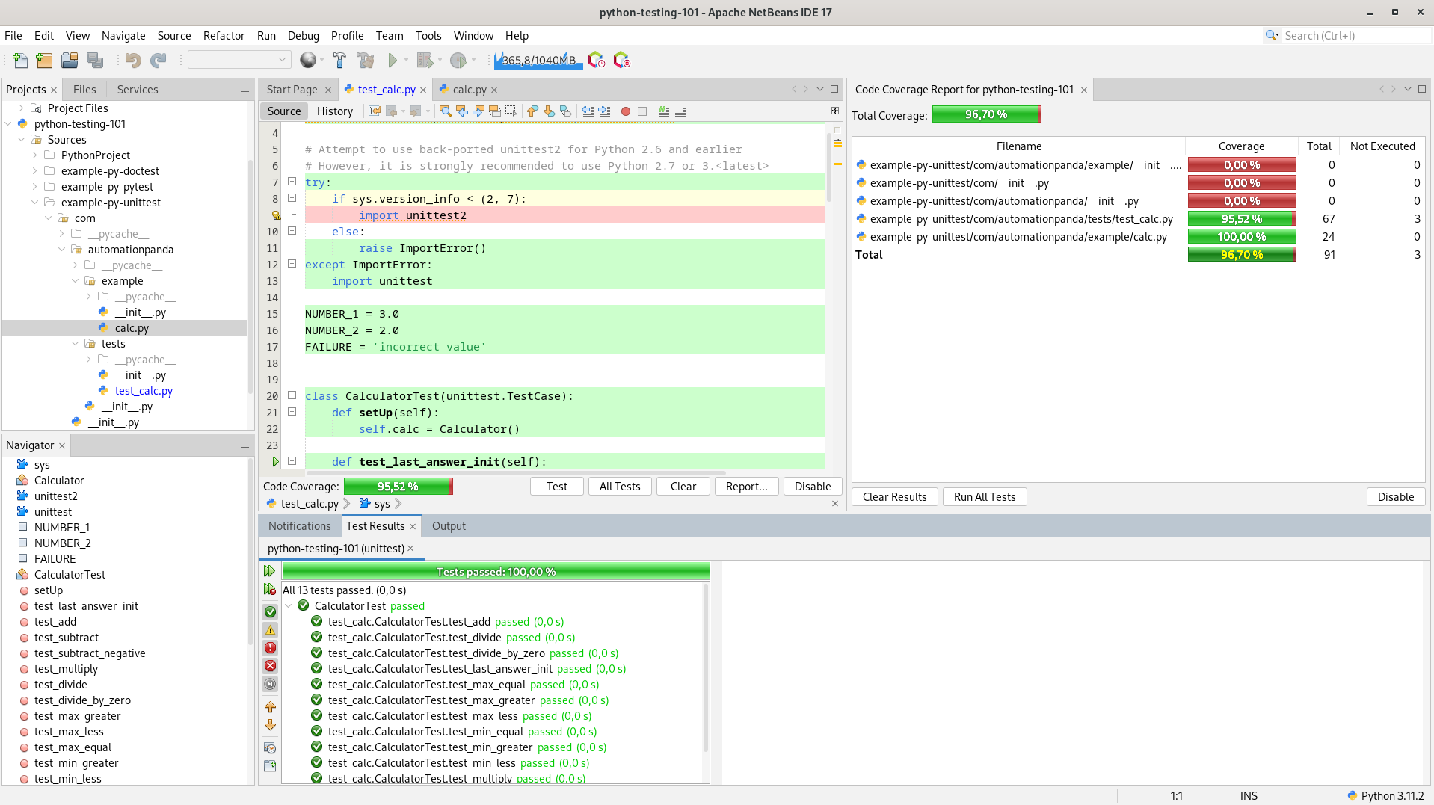Select test_calc.py in the Projects tree
The image size is (1434, 805).
(144, 391)
